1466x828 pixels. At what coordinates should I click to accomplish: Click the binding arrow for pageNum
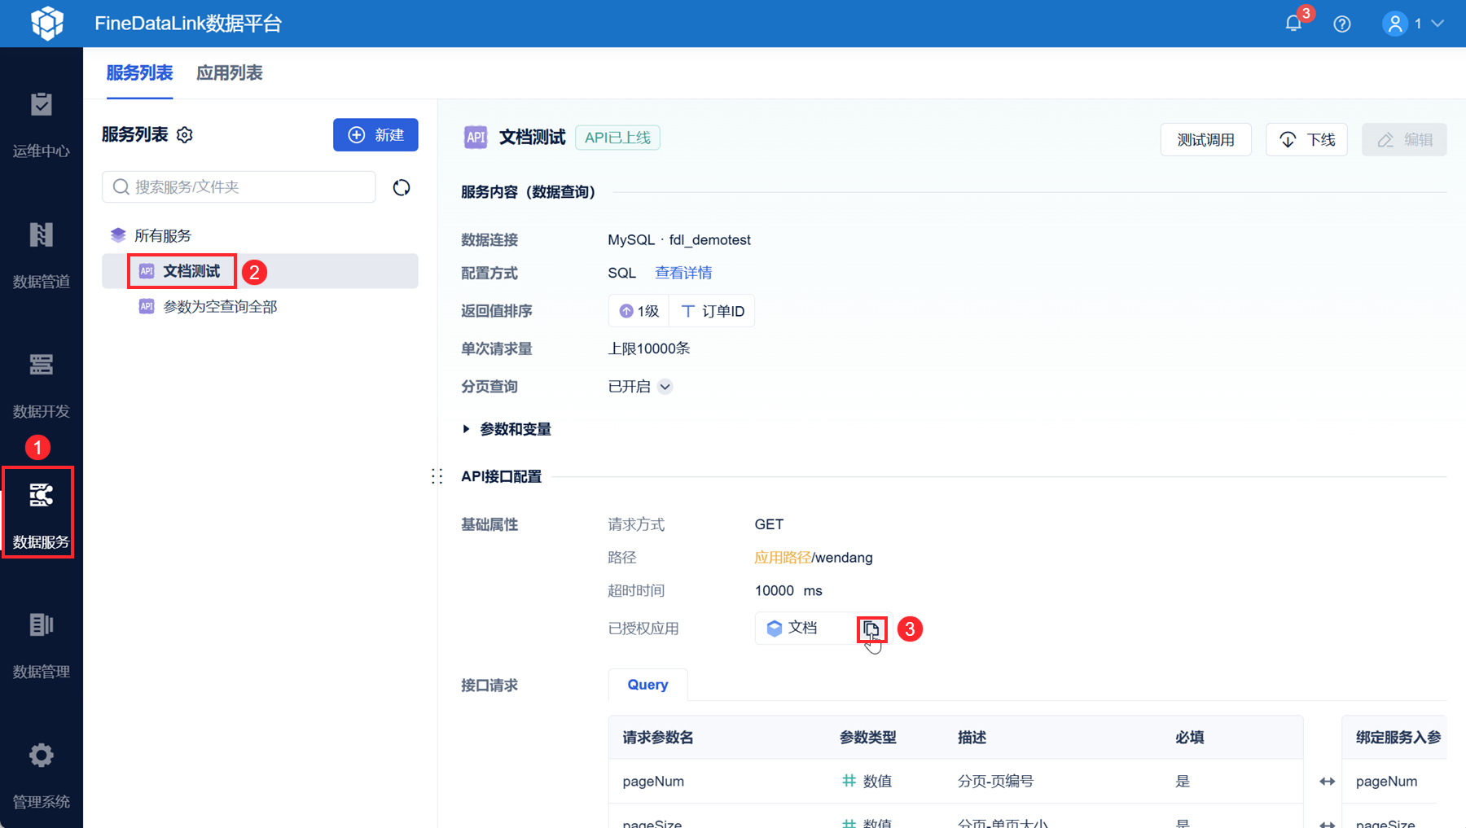(x=1327, y=782)
